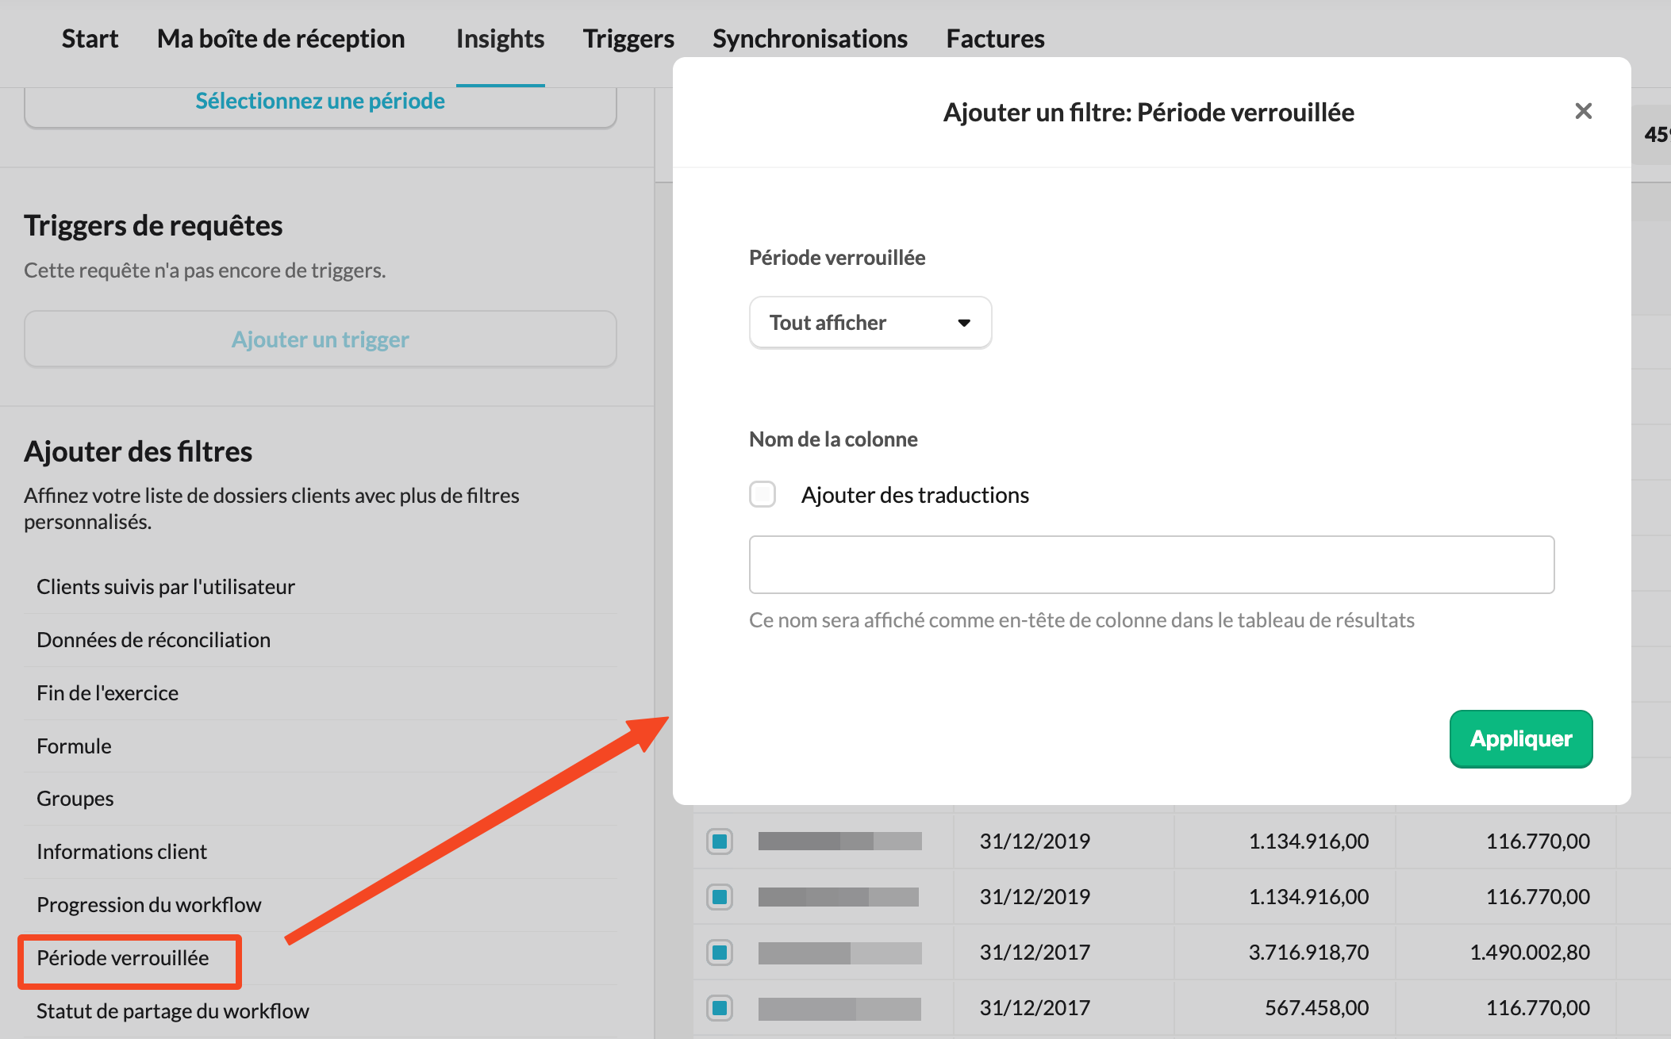Select the Informations client filter

click(x=121, y=852)
